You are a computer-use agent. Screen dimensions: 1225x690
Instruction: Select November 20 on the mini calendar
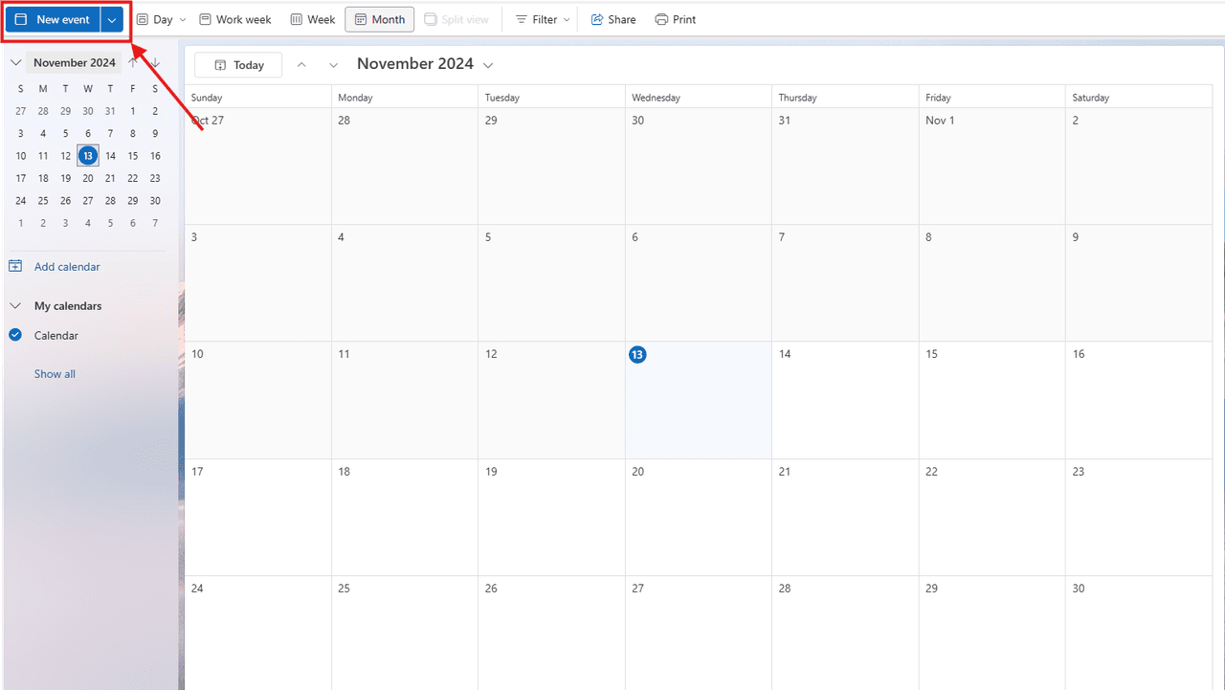pyautogui.click(x=87, y=178)
